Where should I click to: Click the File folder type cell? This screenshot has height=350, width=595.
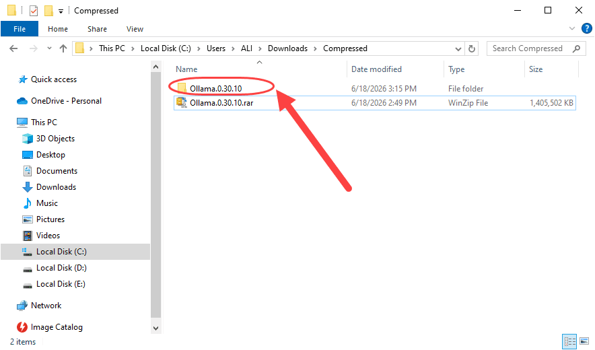pyautogui.click(x=466, y=89)
